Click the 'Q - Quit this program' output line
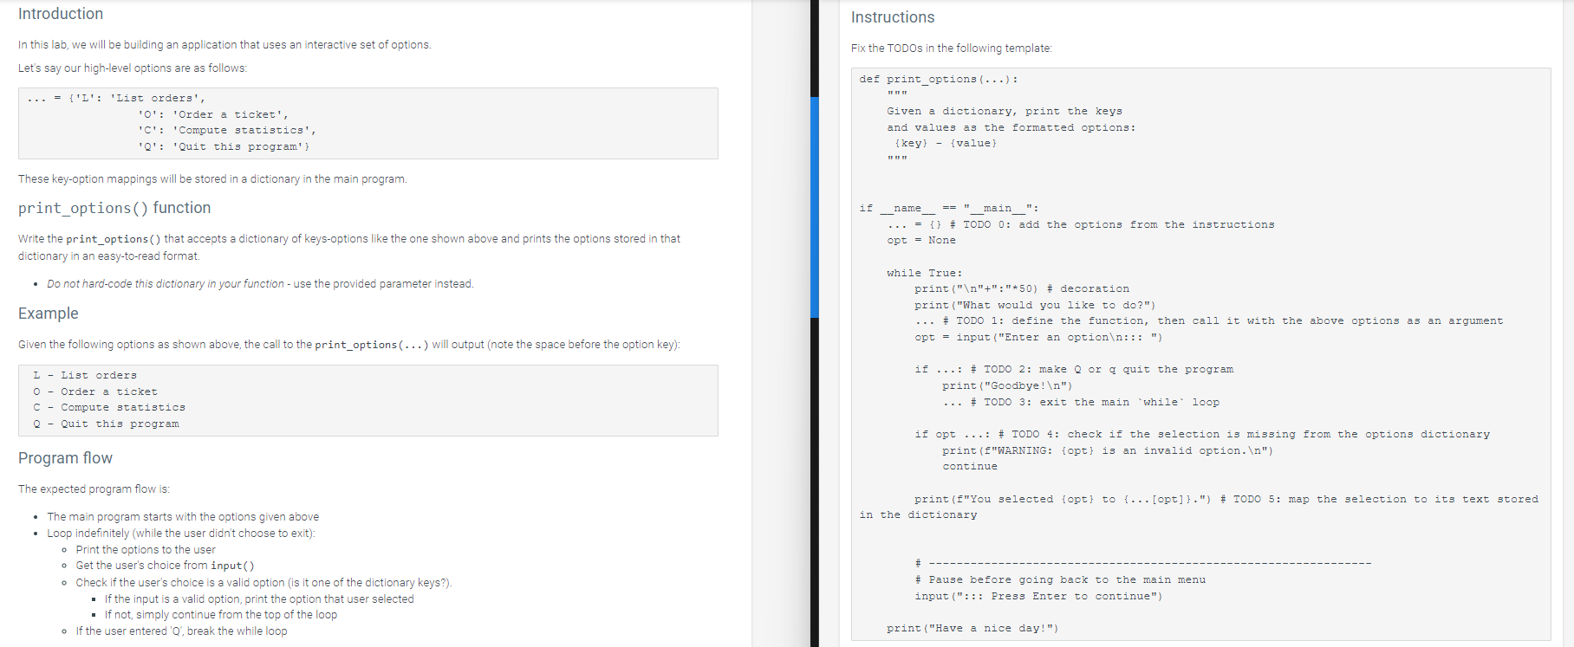 [x=106, y=424]
